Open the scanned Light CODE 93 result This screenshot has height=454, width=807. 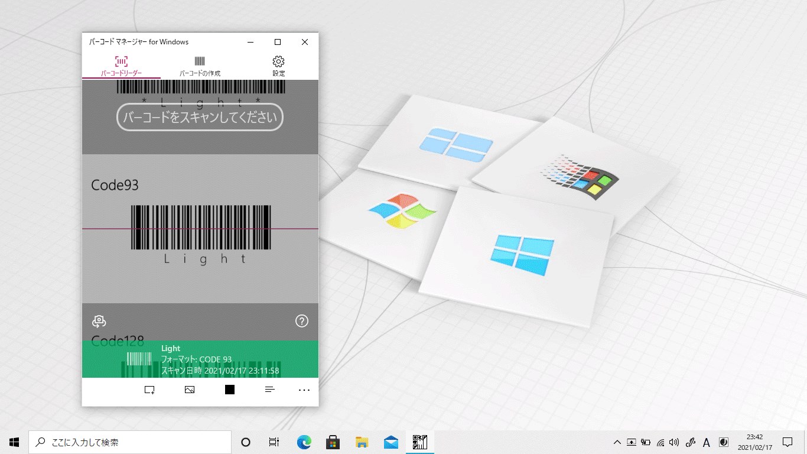(x=200, y=359)
